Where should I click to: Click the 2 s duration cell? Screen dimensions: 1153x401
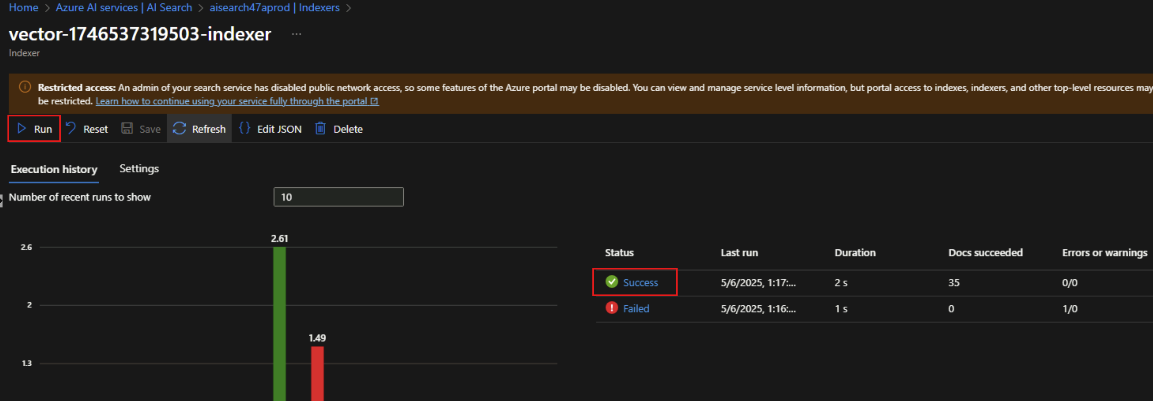click(x=841, y=283)
